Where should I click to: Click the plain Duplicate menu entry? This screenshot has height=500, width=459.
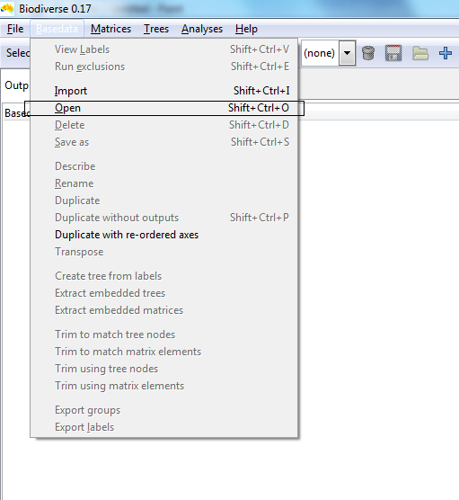(x=164, y=201)
